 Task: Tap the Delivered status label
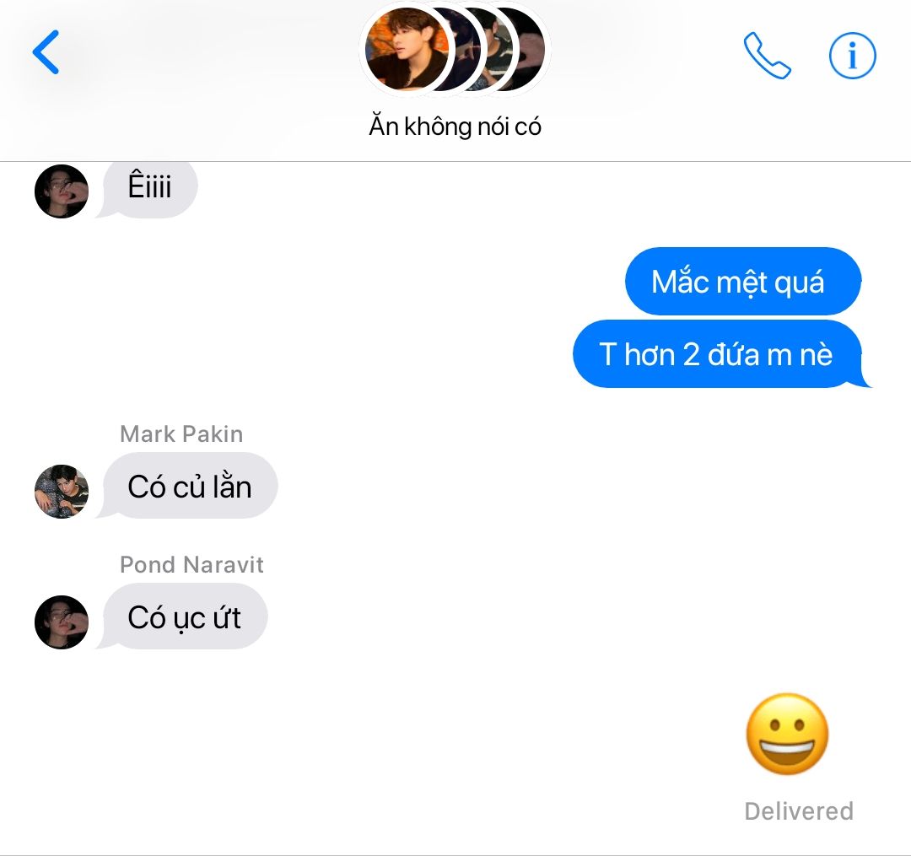(799, 811)
